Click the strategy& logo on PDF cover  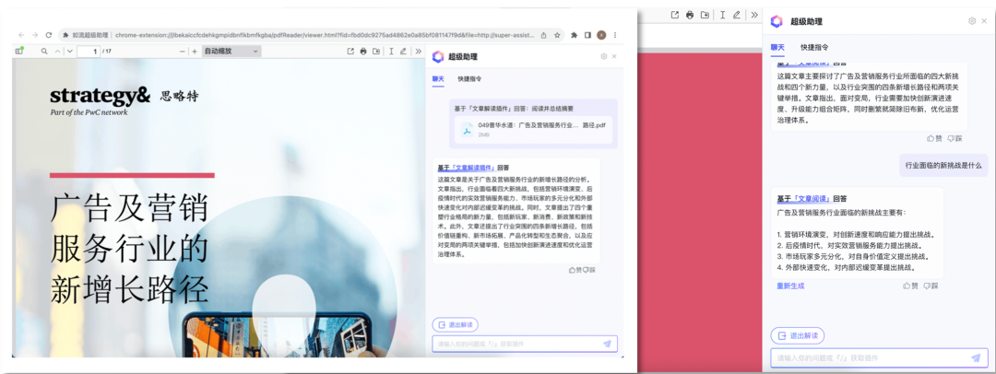(x=100, y=97)
